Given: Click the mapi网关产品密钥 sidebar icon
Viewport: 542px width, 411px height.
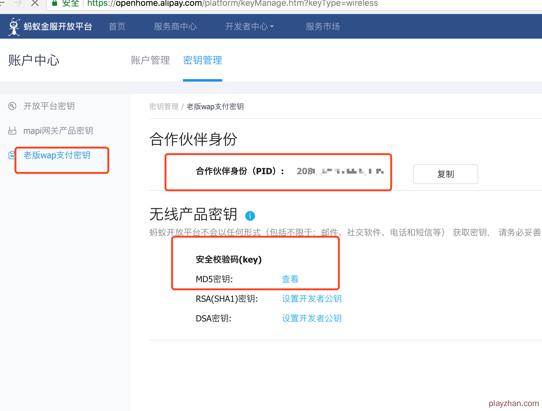Looking at the screenshot, I should pyautogui.click(x=12, y=131).
